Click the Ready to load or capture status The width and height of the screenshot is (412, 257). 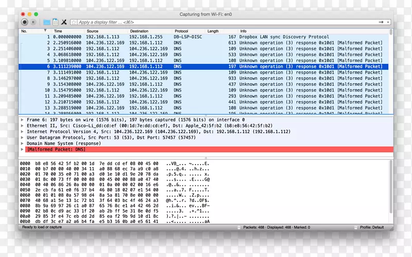[x=42, y=227]
